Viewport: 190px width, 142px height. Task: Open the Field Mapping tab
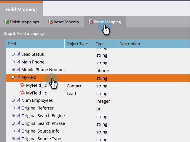[21, 9]
